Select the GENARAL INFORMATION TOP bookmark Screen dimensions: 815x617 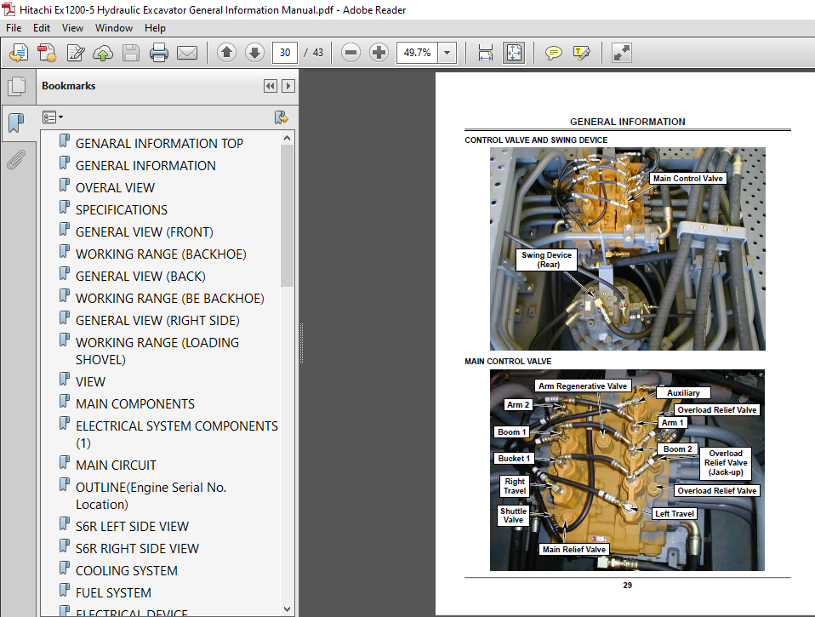(159, 144)
